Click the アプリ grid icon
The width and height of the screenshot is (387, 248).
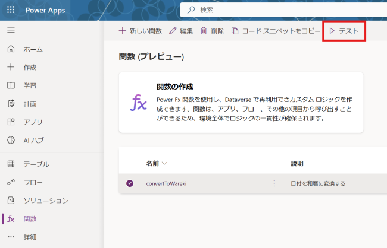pyautogui.click(x=11, y=122)
